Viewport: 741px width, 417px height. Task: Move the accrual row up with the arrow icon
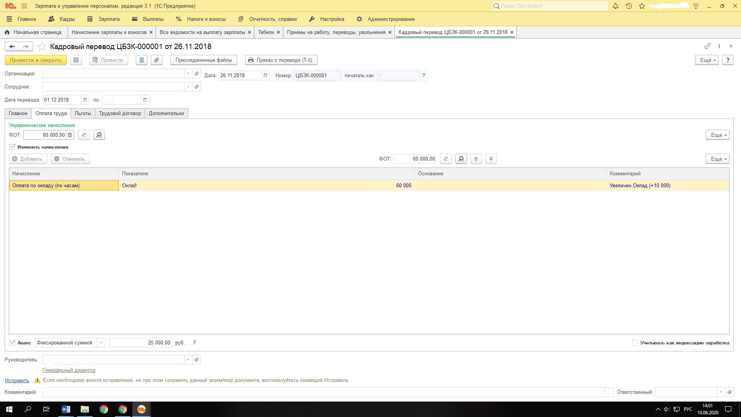(x=476, y=159)
